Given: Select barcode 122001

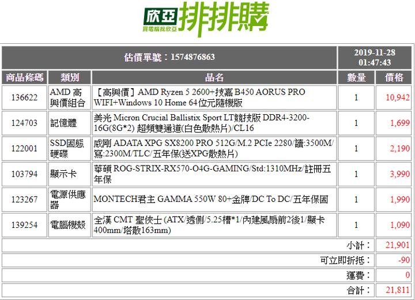Looking at the screenshot, I should coord(24,148).
